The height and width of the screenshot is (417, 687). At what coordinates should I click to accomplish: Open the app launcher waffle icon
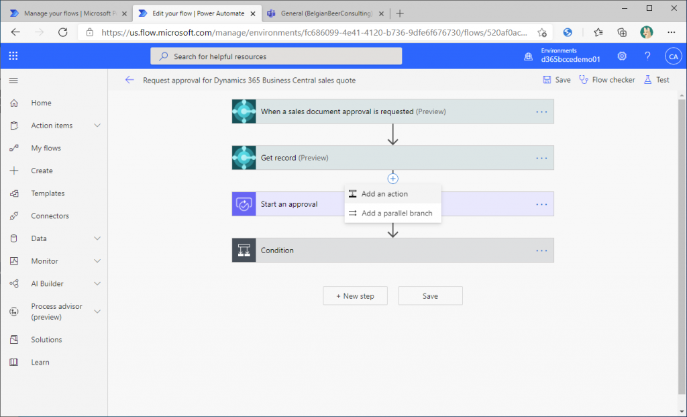pyautogui.click(x=13, y=56)
